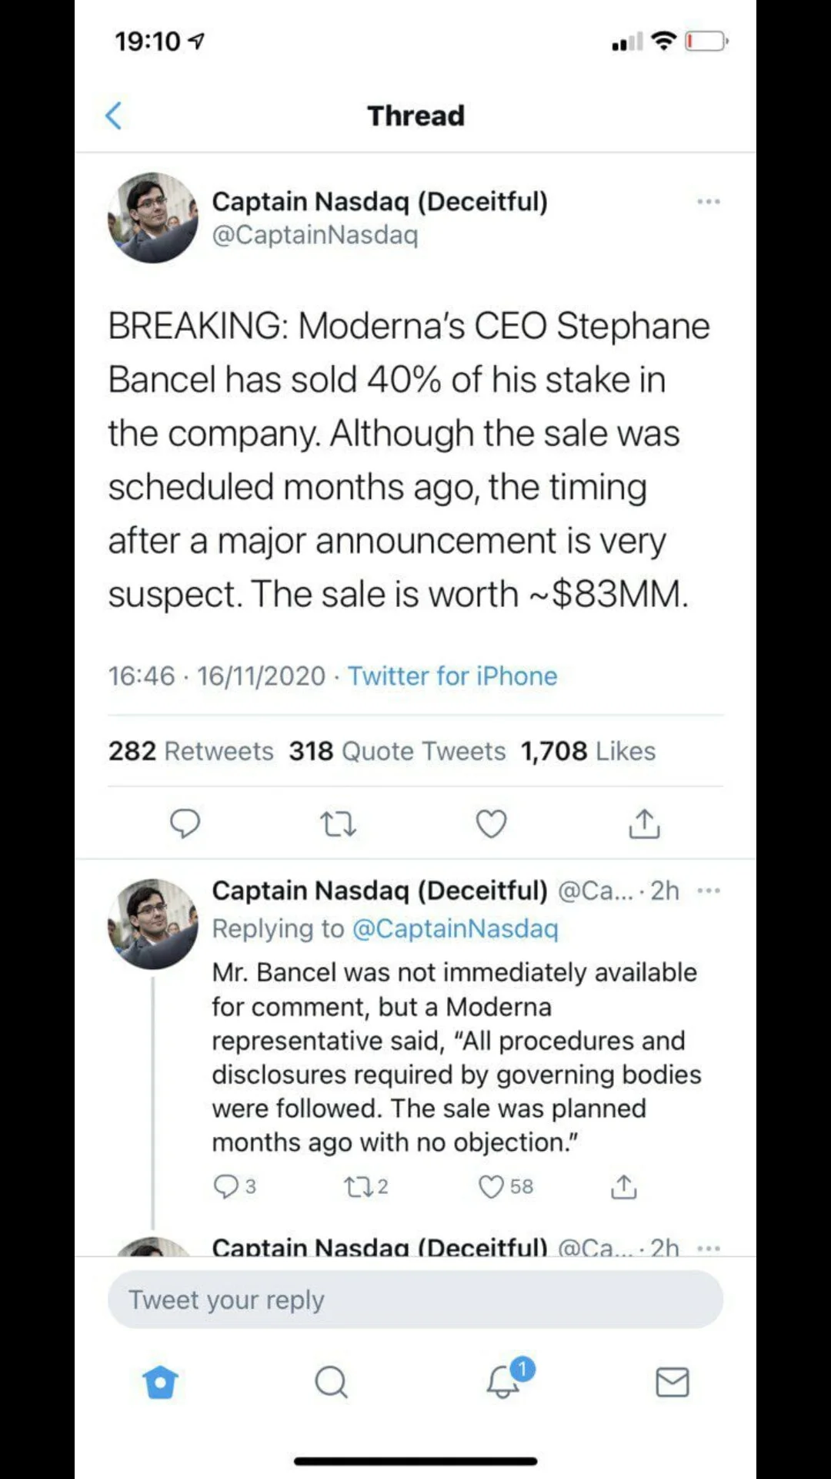Open more options dots on reply tweet
The image size is (831, 1479).
coord(708,890)
